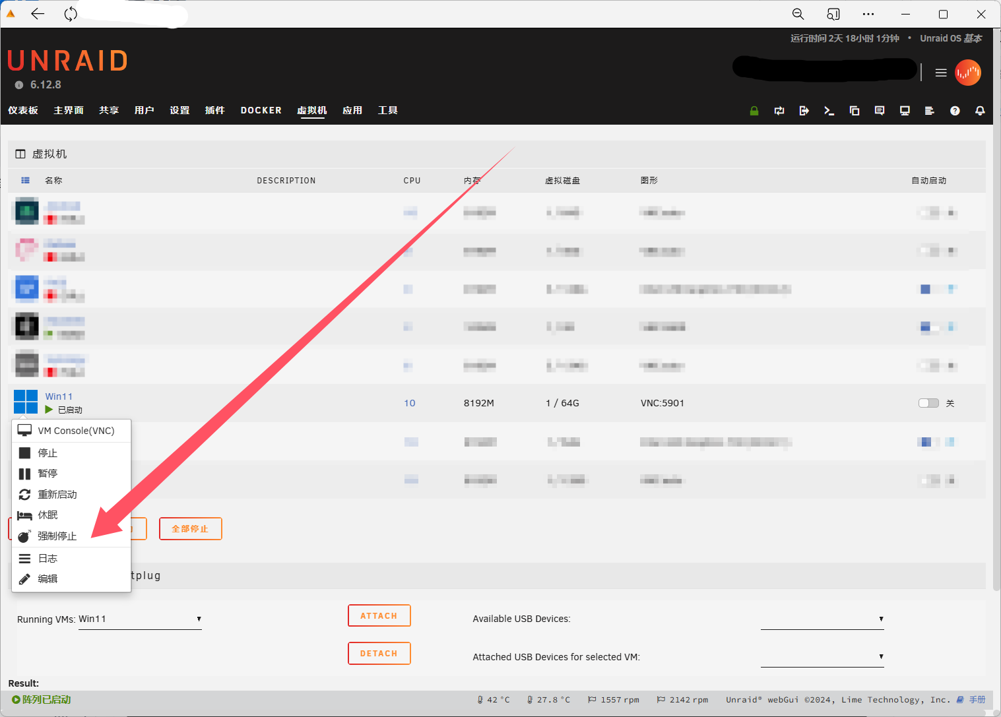Toggle the list view icon beside 名称
The image size is (1001, 717).
click(26, 180)
